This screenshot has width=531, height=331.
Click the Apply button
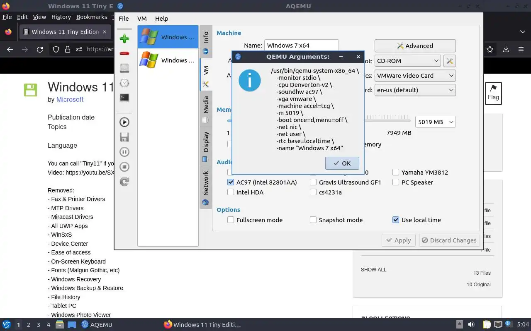point(398,240)
